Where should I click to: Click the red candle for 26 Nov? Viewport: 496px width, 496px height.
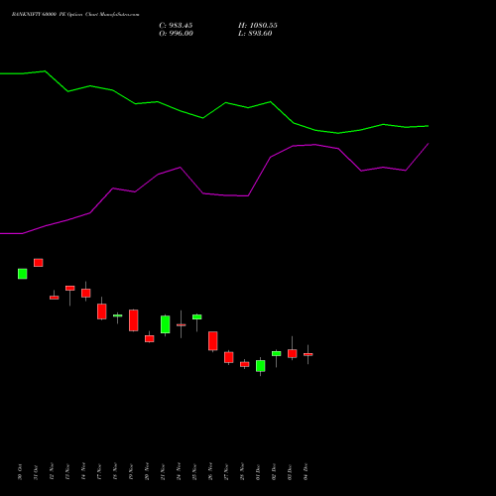pyautogui.click(x=213, y=341)
